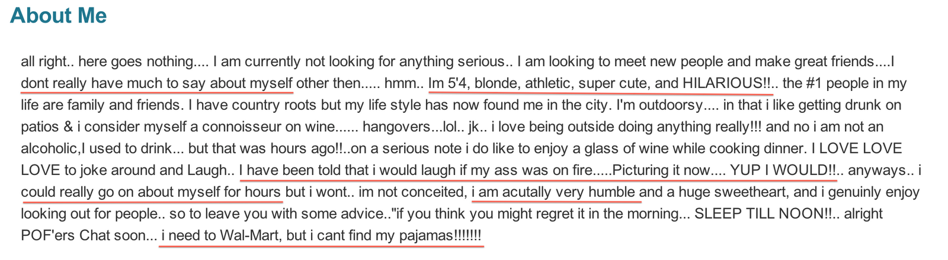Click underlined text "Im 5'4, blonde, athletic"

501,83
